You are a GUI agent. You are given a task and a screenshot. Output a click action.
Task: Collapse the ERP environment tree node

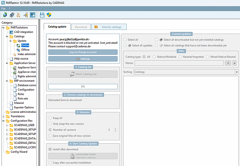(x=7, y=81)
